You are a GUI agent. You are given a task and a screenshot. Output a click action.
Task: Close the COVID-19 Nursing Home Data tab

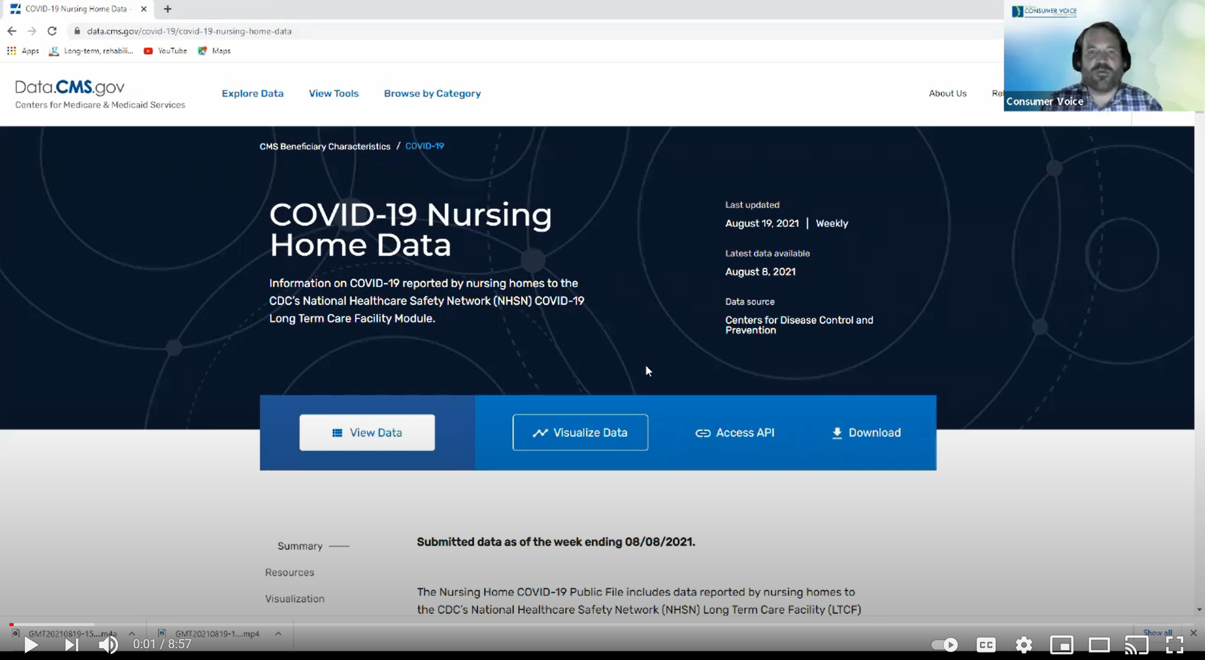[144, 9]
